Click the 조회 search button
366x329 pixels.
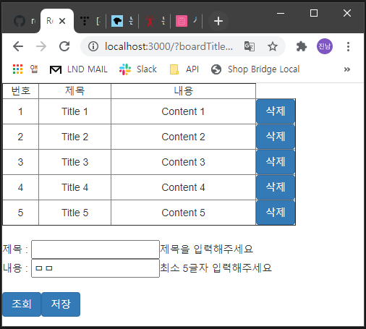point(22,304)
